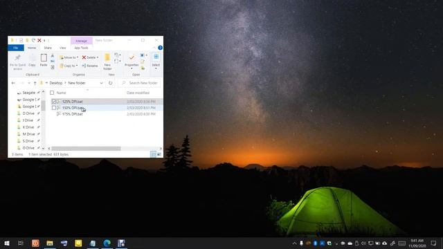Open the taskbar clock showing 9:41 AM
Screen dimensions: 443x249
click(x=417, y=243)
